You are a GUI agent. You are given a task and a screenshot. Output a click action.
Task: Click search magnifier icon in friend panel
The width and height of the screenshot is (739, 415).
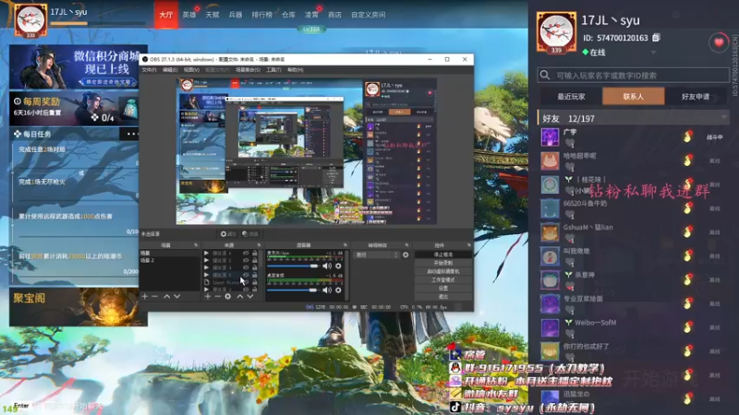(x=545, y=76)
